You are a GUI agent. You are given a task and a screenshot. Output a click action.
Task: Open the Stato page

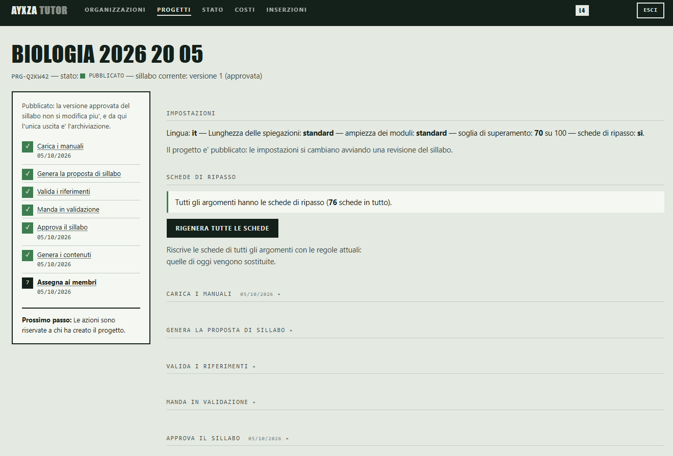[213, 10]
